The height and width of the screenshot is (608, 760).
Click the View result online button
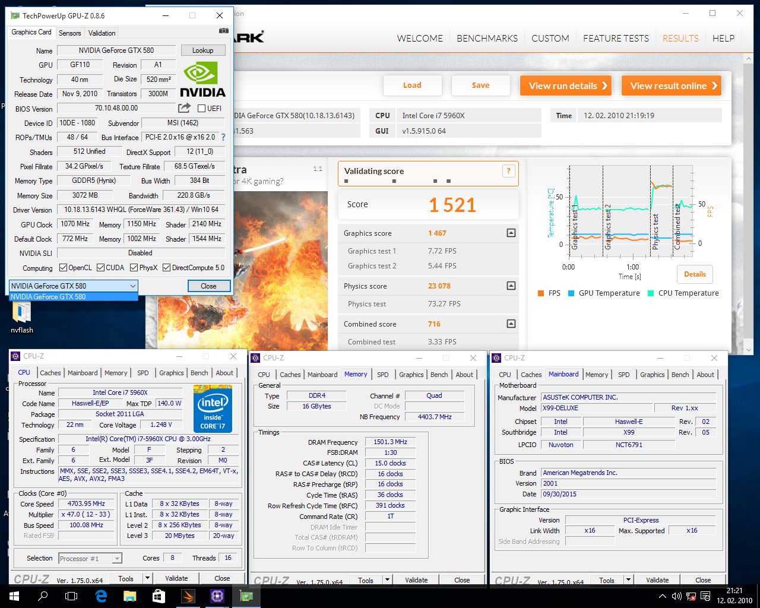[x=672, y=85]
